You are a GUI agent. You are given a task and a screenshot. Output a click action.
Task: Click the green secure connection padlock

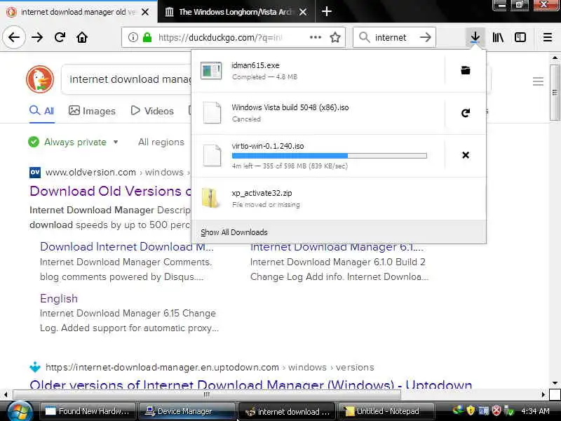pos(147,37)
